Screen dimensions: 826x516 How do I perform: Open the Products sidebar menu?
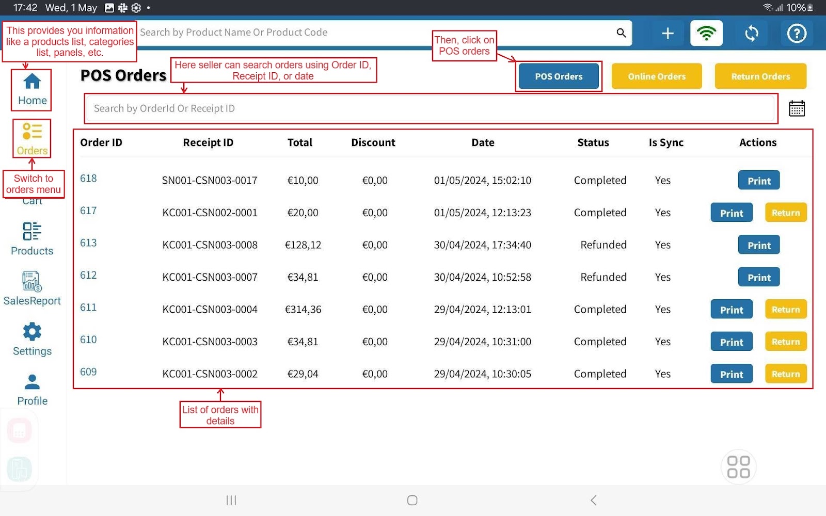(32, 239)
